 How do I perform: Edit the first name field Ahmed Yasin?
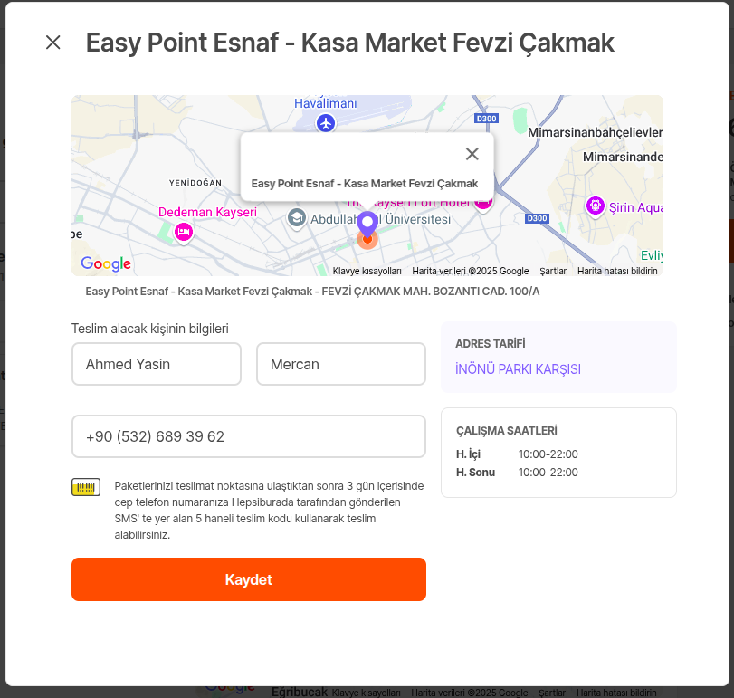point(157,364)
